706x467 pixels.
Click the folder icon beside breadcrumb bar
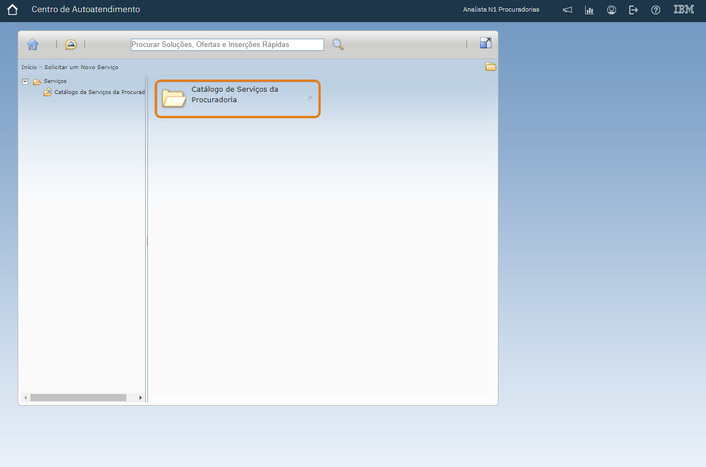pyautogui.click(x=491, y=67)
